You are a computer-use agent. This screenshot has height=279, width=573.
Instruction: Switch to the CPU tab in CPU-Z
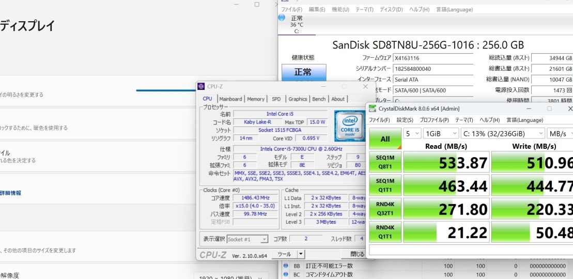208,99
